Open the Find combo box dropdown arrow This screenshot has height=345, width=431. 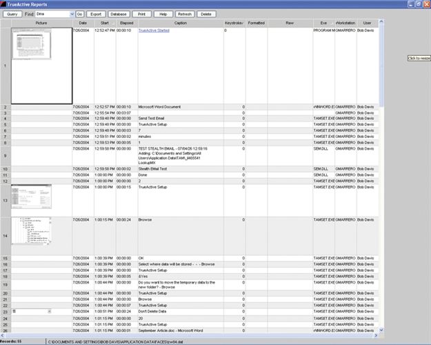(x=72, y=14)
